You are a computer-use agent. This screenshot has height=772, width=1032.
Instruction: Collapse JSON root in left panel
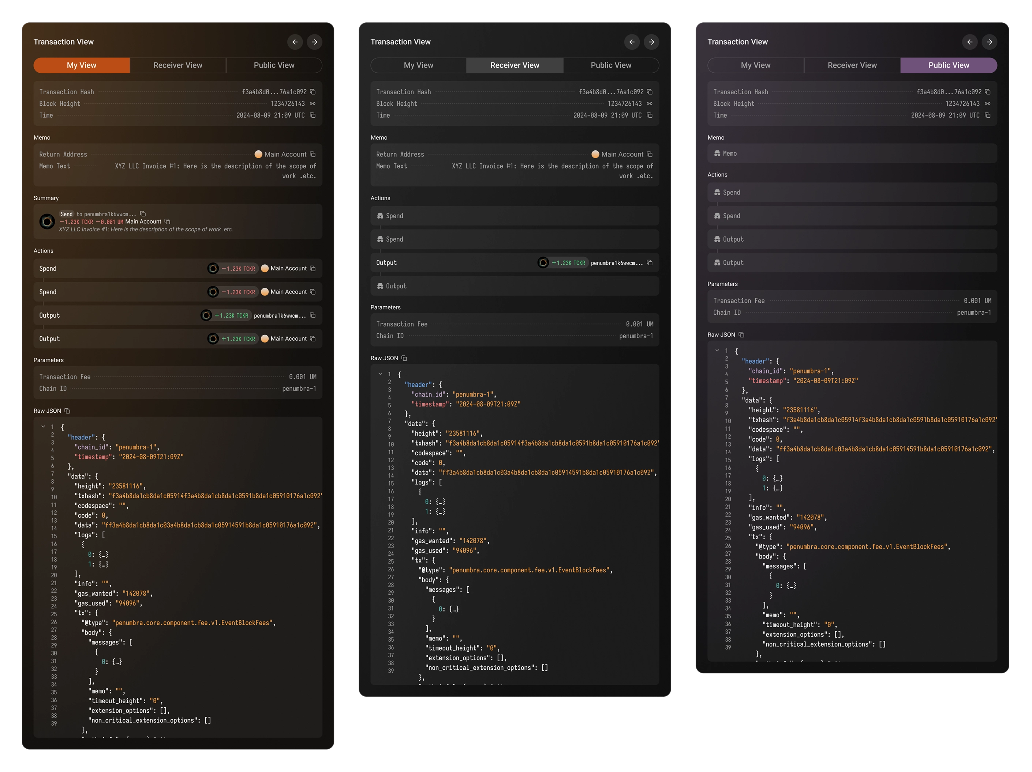tap(44, 426)
